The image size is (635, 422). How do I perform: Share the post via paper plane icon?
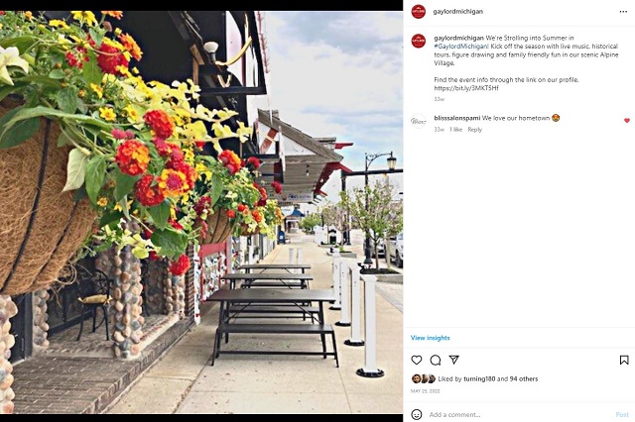454,360
